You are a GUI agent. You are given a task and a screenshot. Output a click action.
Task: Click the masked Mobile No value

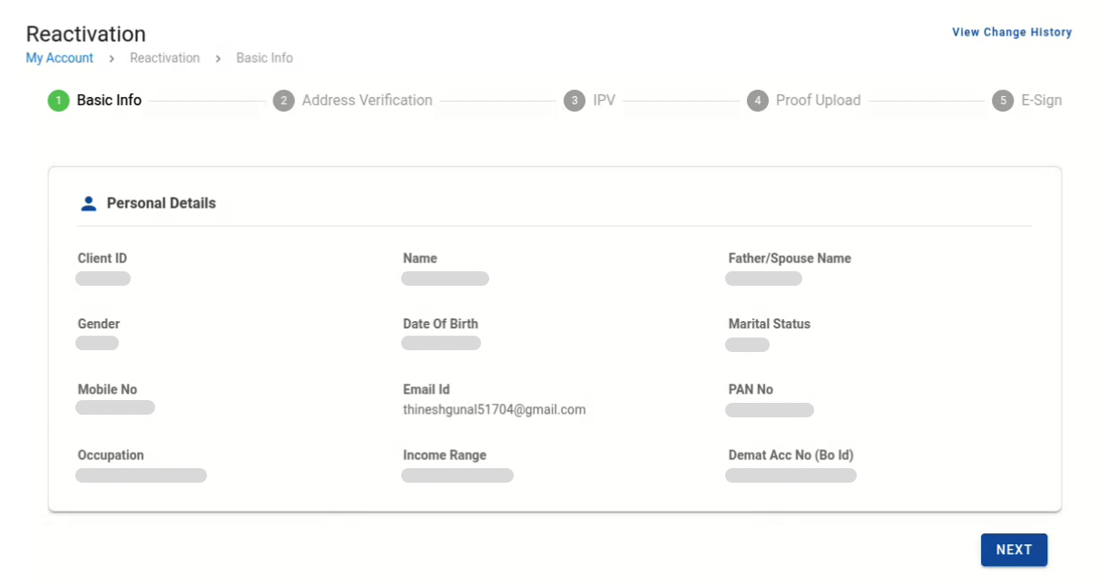point(115,408)
